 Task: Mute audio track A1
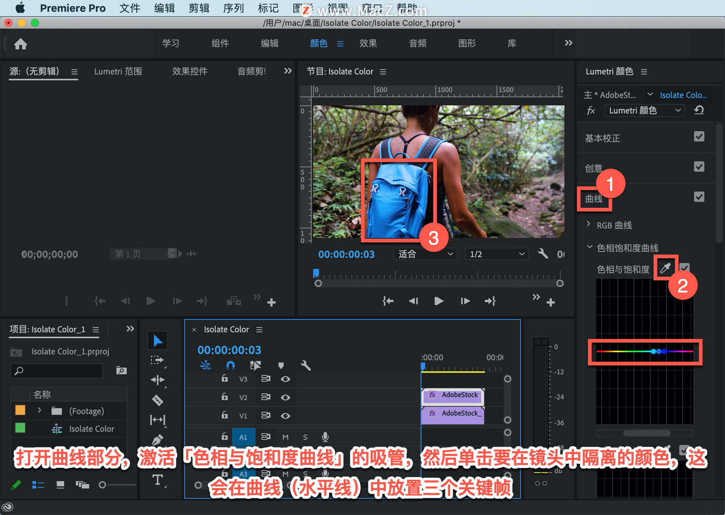click(x=285, y=437)
